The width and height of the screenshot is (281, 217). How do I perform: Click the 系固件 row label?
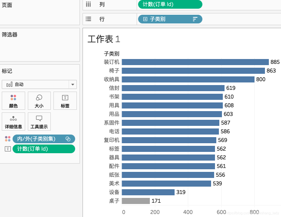click(x=112, y=123)
